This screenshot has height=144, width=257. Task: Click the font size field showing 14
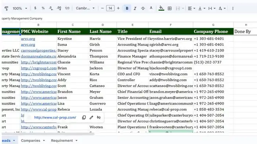tap(110, 8)
